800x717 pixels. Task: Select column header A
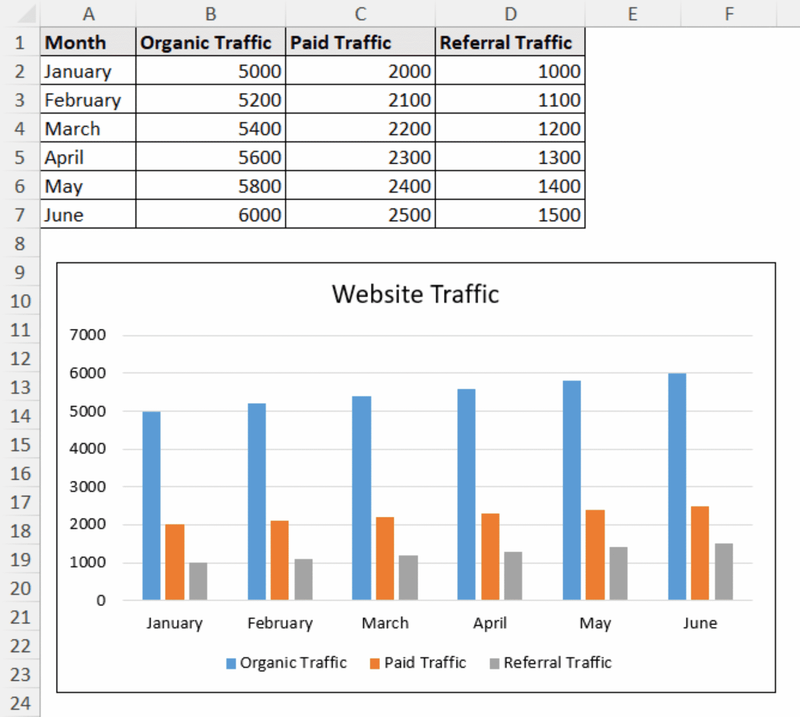point(87,14)
